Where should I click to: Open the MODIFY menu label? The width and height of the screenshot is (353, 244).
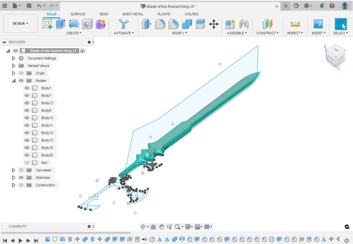point(179,33)
